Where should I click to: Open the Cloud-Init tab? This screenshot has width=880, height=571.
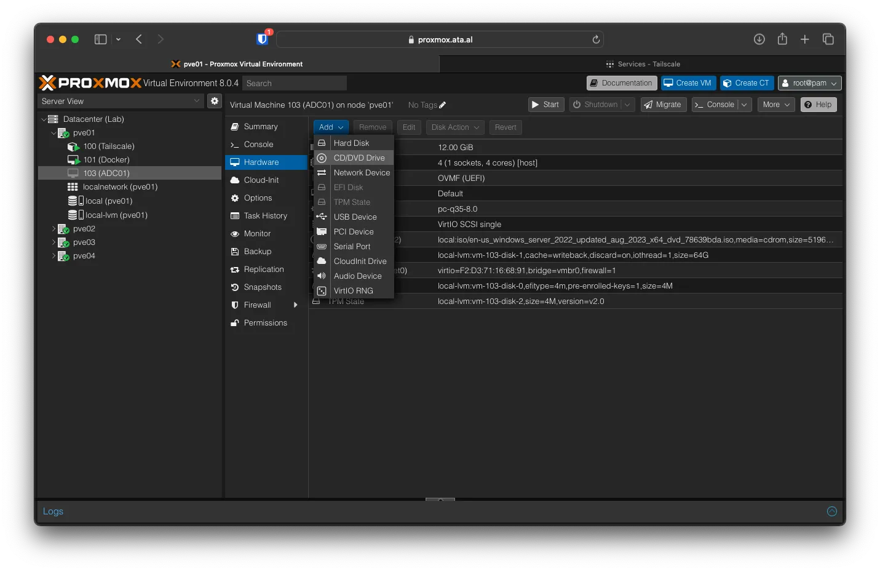coord(266,180)
